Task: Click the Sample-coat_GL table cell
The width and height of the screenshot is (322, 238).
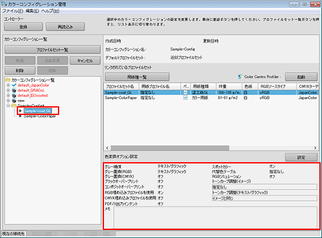Action: click(121, 93)
